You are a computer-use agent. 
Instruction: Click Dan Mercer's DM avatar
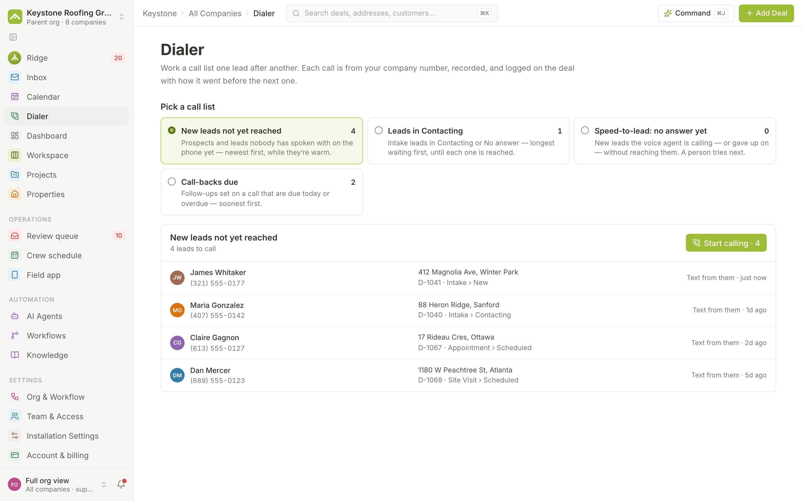[177, 375]
